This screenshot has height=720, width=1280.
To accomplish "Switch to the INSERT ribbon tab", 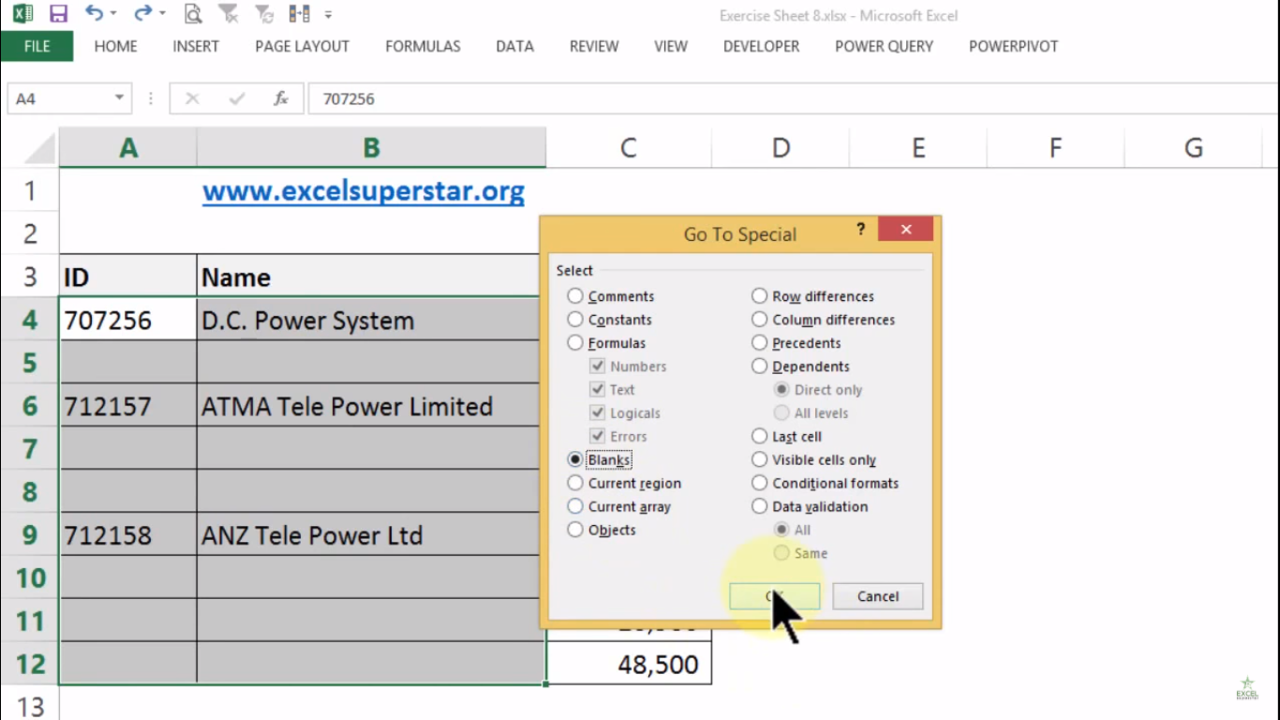I will (x=196, y=46).
